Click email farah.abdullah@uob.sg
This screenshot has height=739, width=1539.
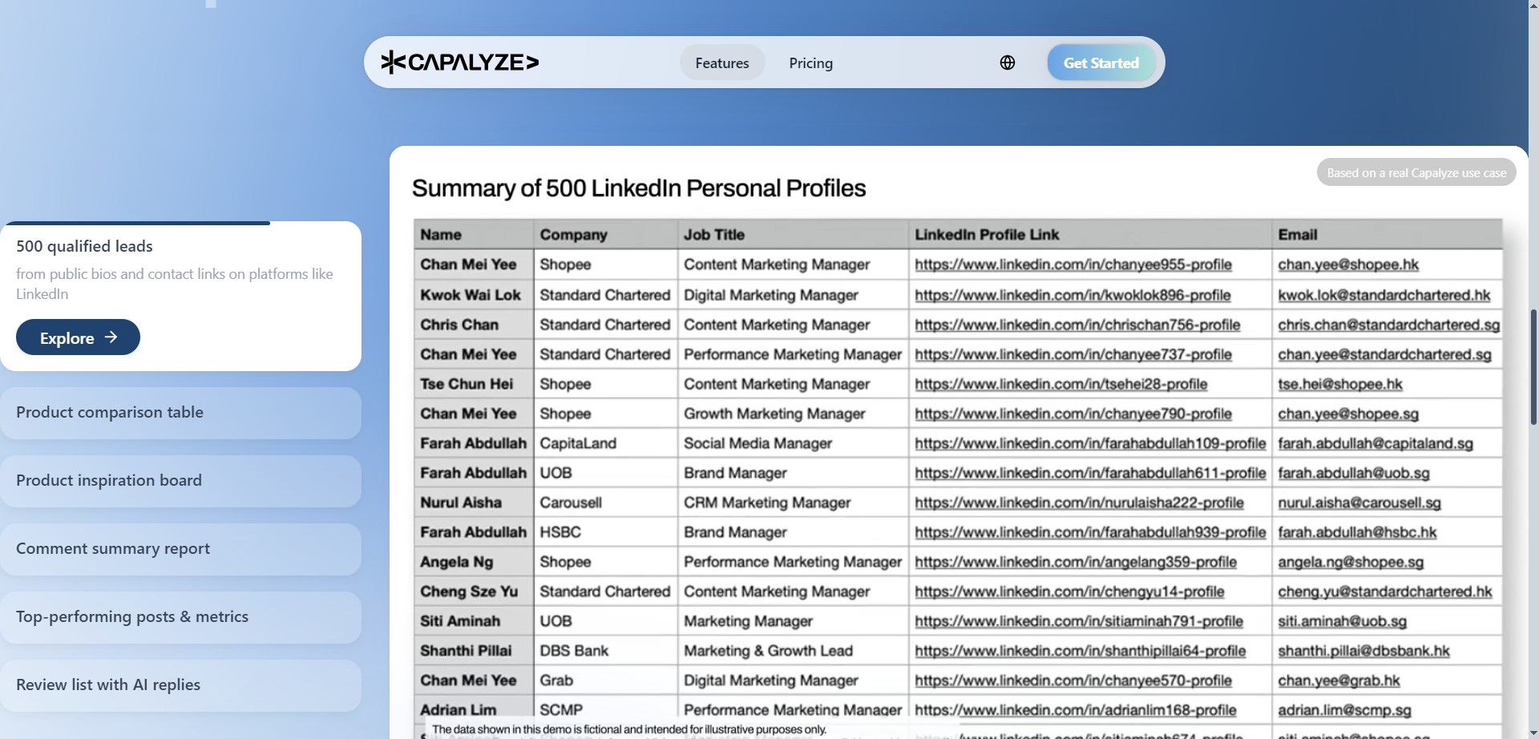click(1354, 473)
